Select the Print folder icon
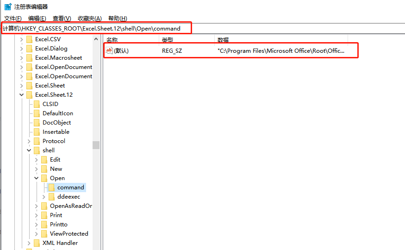405x250 pixels. tap(44, 215)
